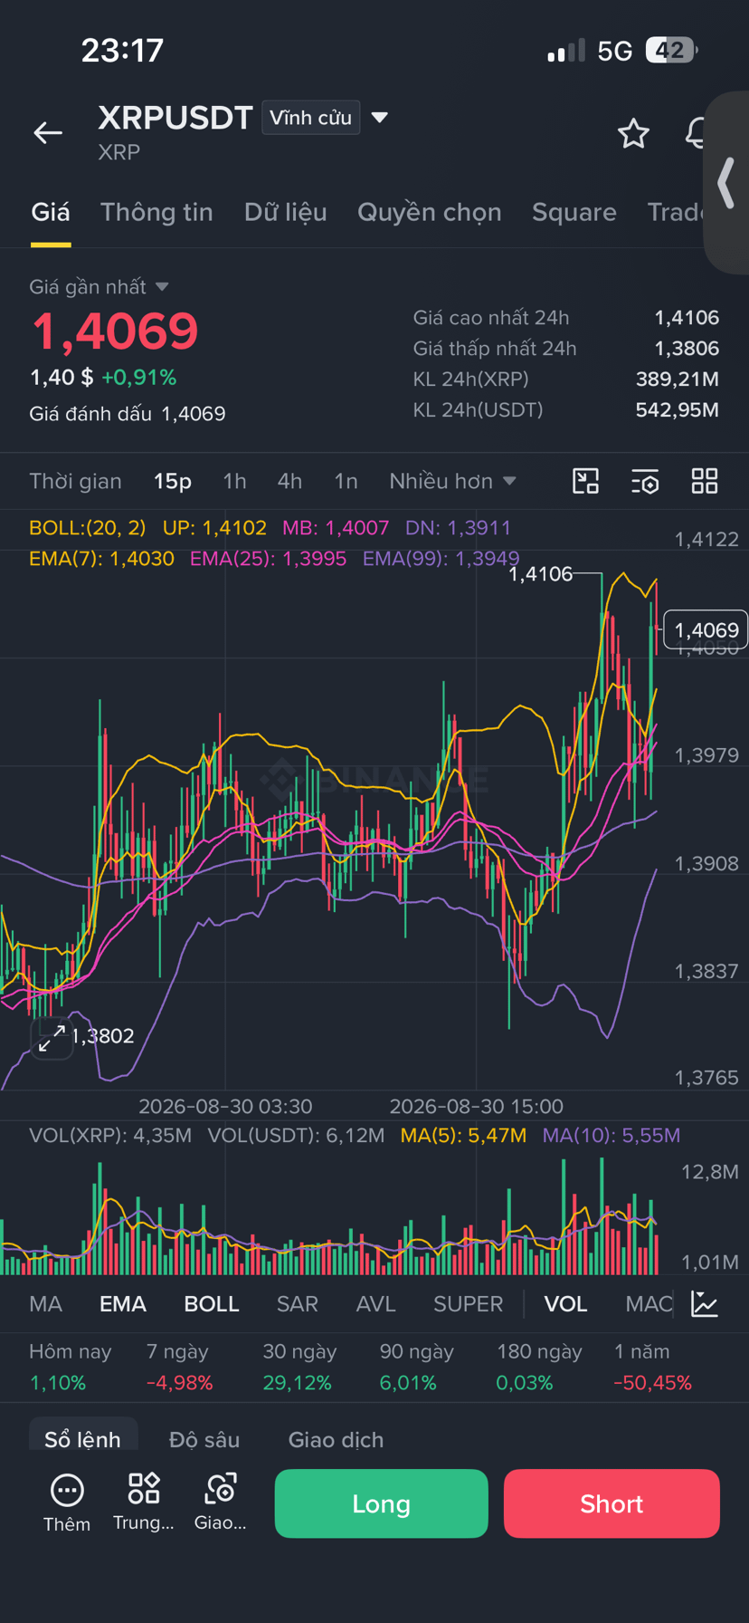Viewport: 749px width, 1623px height.
Task: Select the 4h timeframe
Action: [289, 481]
